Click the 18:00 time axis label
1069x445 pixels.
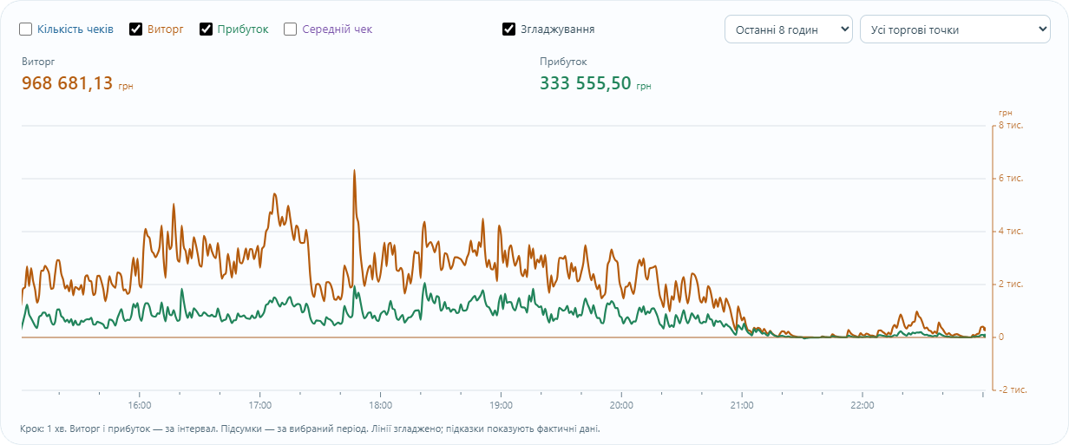(x=381, y=405)
